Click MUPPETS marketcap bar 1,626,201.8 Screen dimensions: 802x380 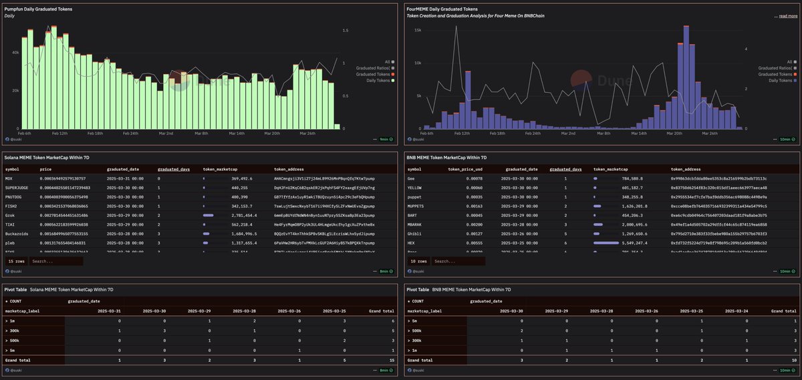(597, 207)
